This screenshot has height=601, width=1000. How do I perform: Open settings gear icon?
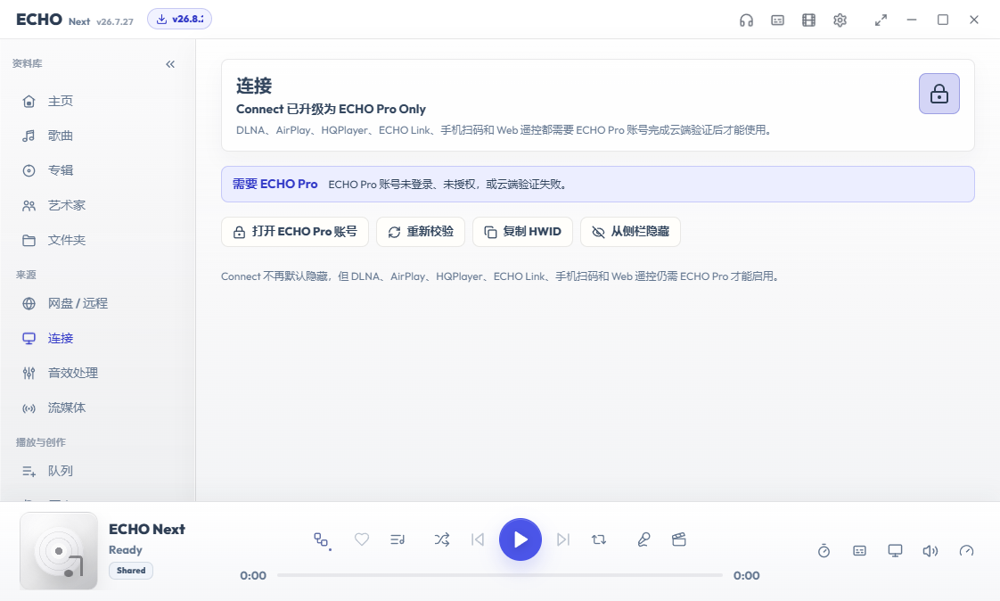click(x=840, y=21)
